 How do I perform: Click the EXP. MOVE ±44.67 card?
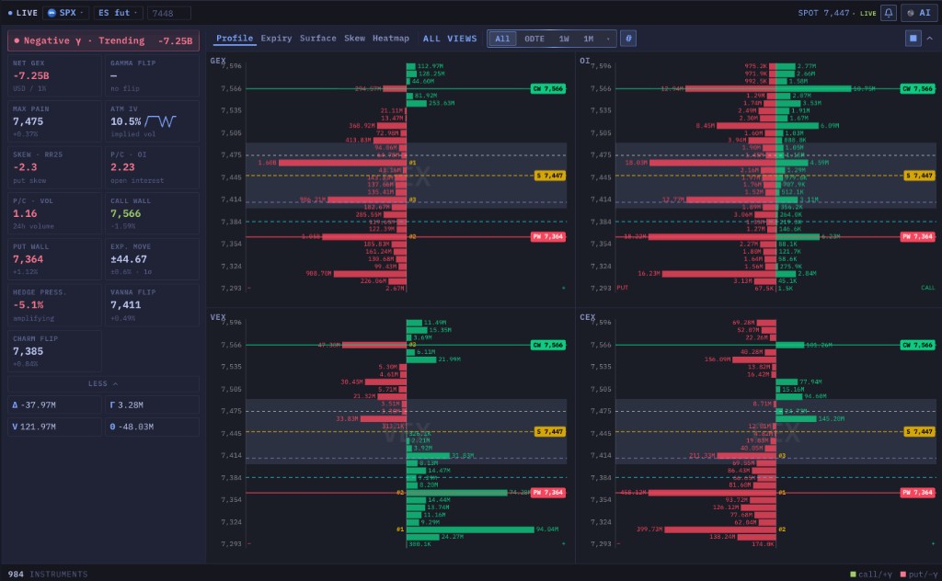coord(152,258)
